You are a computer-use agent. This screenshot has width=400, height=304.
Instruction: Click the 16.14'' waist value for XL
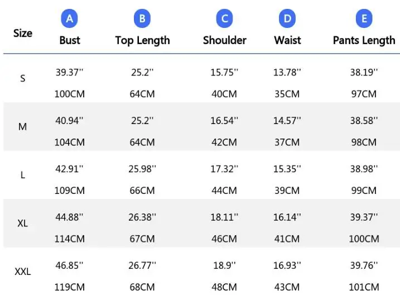point(287,217)
